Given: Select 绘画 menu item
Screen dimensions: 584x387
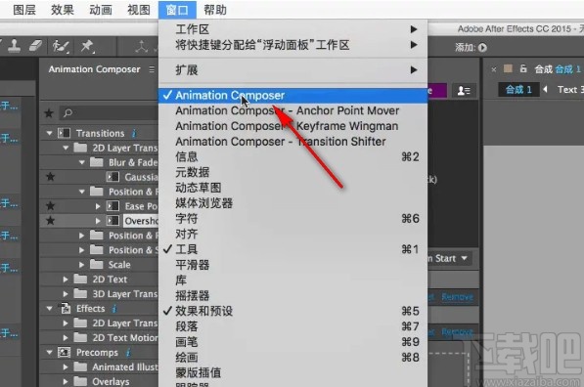Looking at the screenshot, I should pyautogui.click(x=293, y=358).
